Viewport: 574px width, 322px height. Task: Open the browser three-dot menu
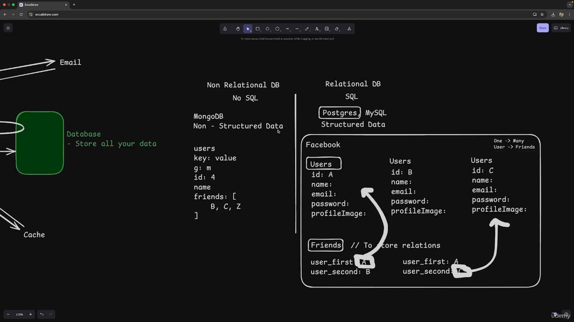(x=569, y=14)
